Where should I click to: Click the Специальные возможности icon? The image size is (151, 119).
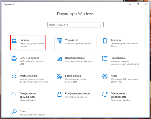tap(14, 94)
